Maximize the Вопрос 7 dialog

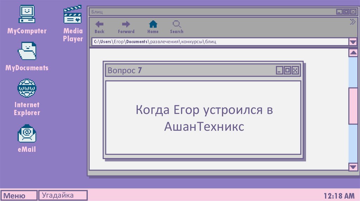coord(287,70)
